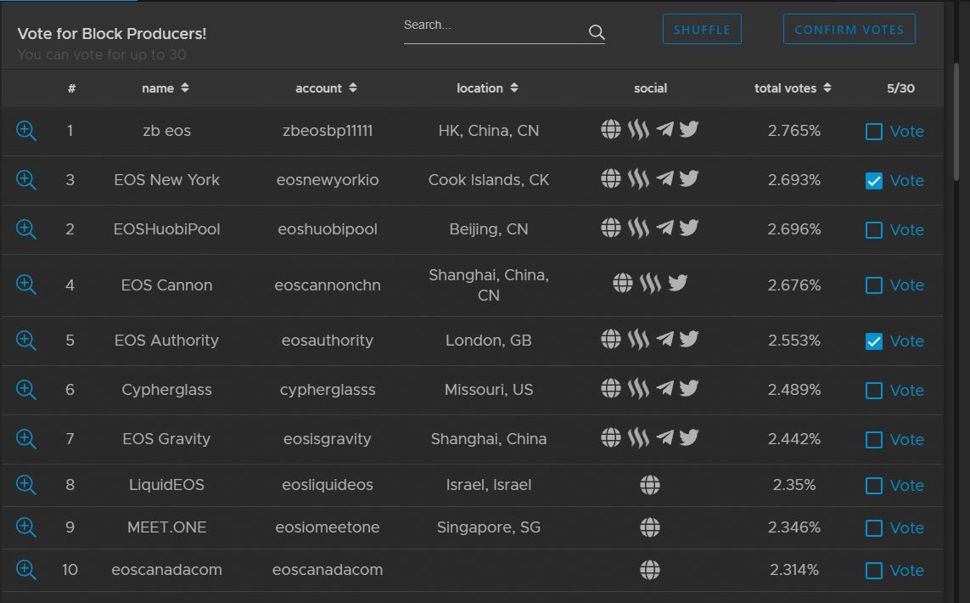Viewport: 970px width, 603px height.
Task: Click the 2.765% total votes value
Action: point(793,131)
